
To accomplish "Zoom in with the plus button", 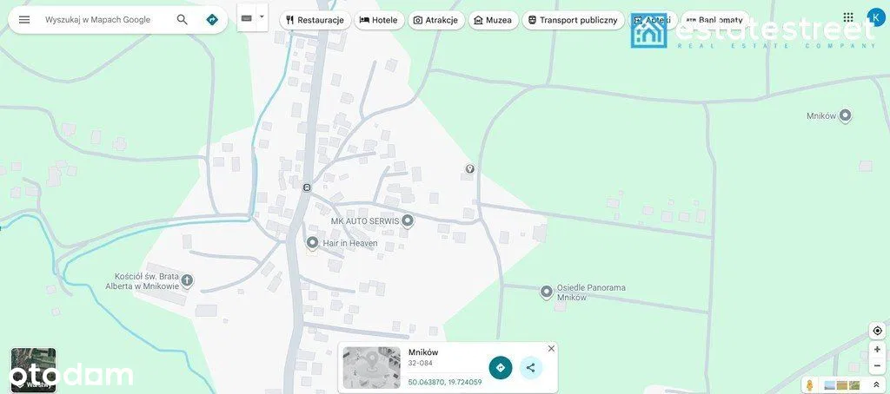I will pos(877,349).
